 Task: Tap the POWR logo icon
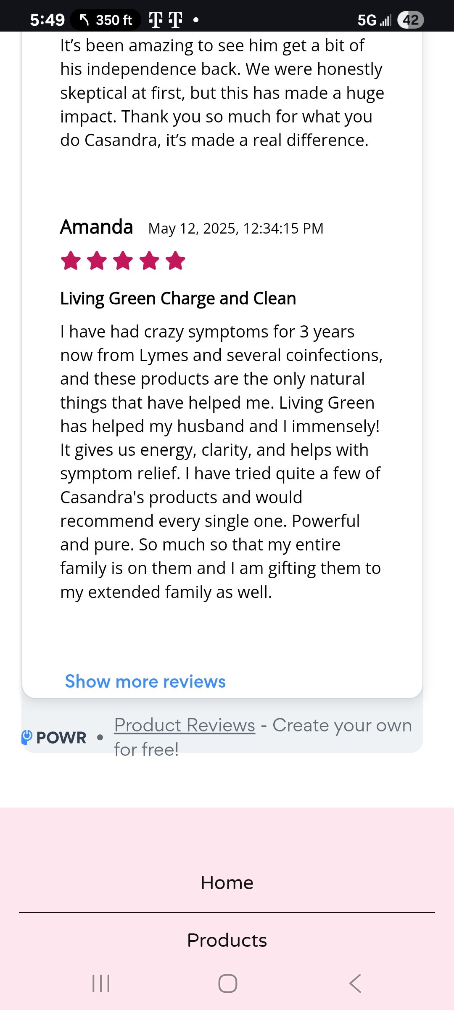tap(27, 737)
